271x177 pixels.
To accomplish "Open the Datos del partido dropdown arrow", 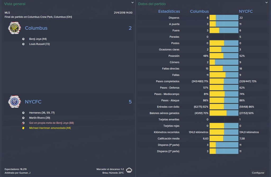I will click(x=267, y=3).
